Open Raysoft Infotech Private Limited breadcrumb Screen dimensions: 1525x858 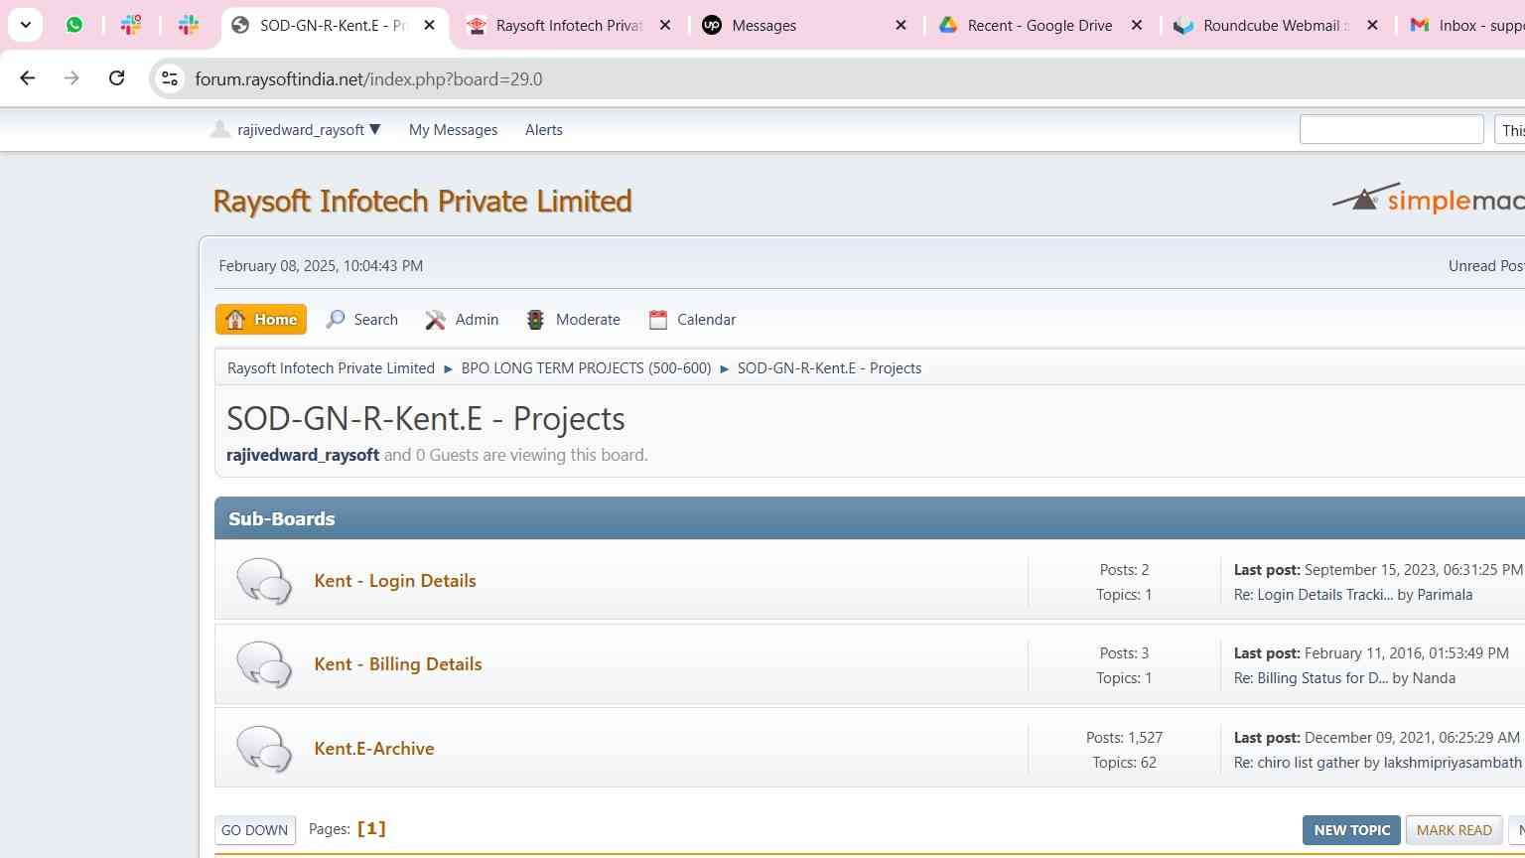331,368
